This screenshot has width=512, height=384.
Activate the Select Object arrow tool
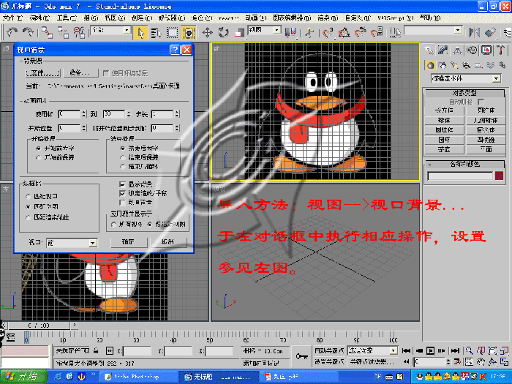pos(140,33)
